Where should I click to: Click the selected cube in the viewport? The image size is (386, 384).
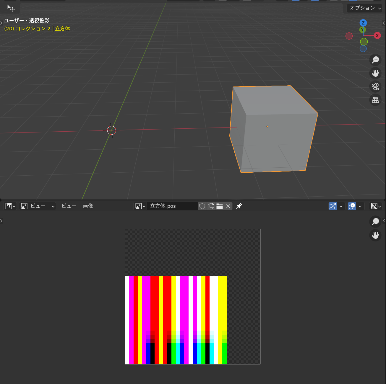(273, 129)
